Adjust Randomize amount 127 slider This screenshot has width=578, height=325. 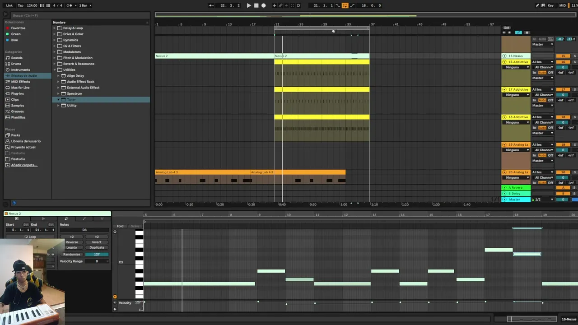[x=97, y=254]
